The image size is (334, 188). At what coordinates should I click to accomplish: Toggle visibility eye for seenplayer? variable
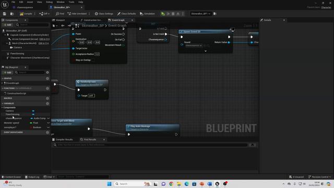48,127
